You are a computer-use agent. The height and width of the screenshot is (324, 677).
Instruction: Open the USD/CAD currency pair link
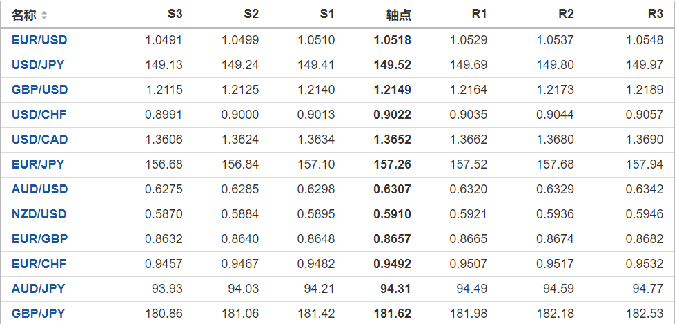pyautogui.click(x=39, y=140)
